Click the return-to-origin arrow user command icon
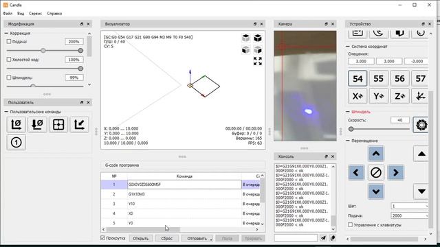The width and height of the screenshot is (440, 247). point(80,124)
